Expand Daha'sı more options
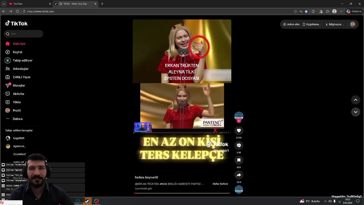Image resolution: width=364 pixels, height=205 pixels. 14,119
